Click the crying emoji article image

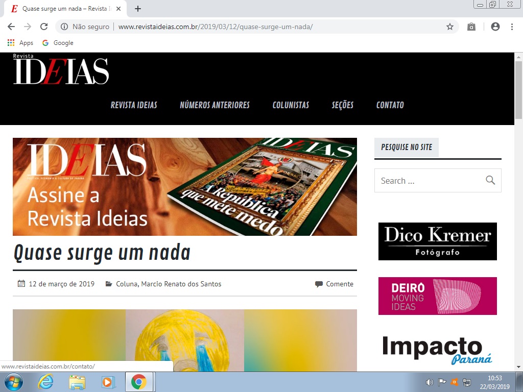185,340
